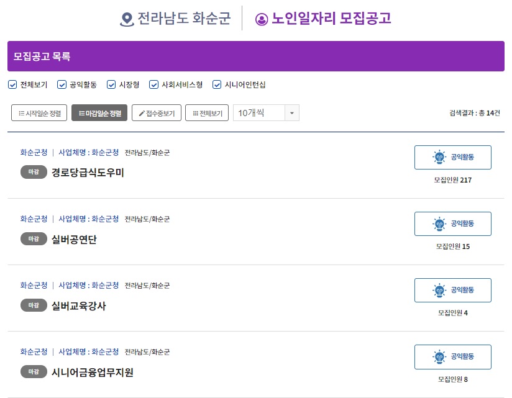Click the lightbulb icon in 실버교육강사 row
The height and width of the screenshot is (398, 512).
point(439,291)
